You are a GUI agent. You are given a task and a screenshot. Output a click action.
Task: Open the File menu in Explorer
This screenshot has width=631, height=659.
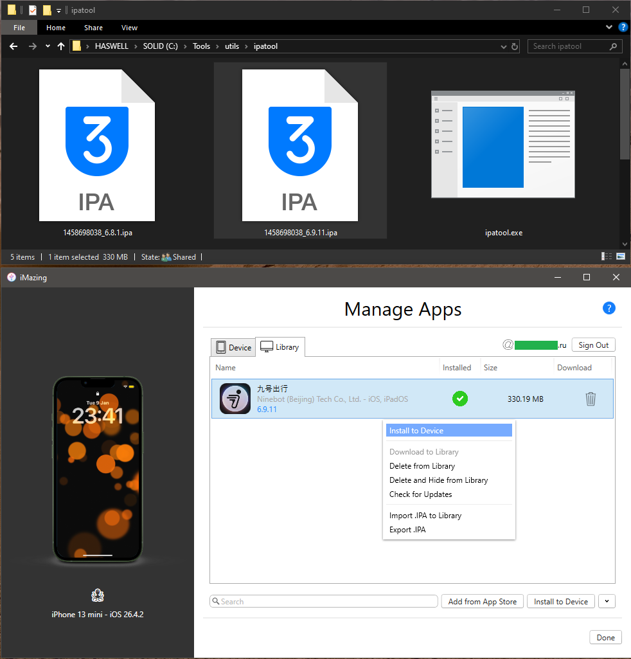pyautogui.click(x=19, y=27)
